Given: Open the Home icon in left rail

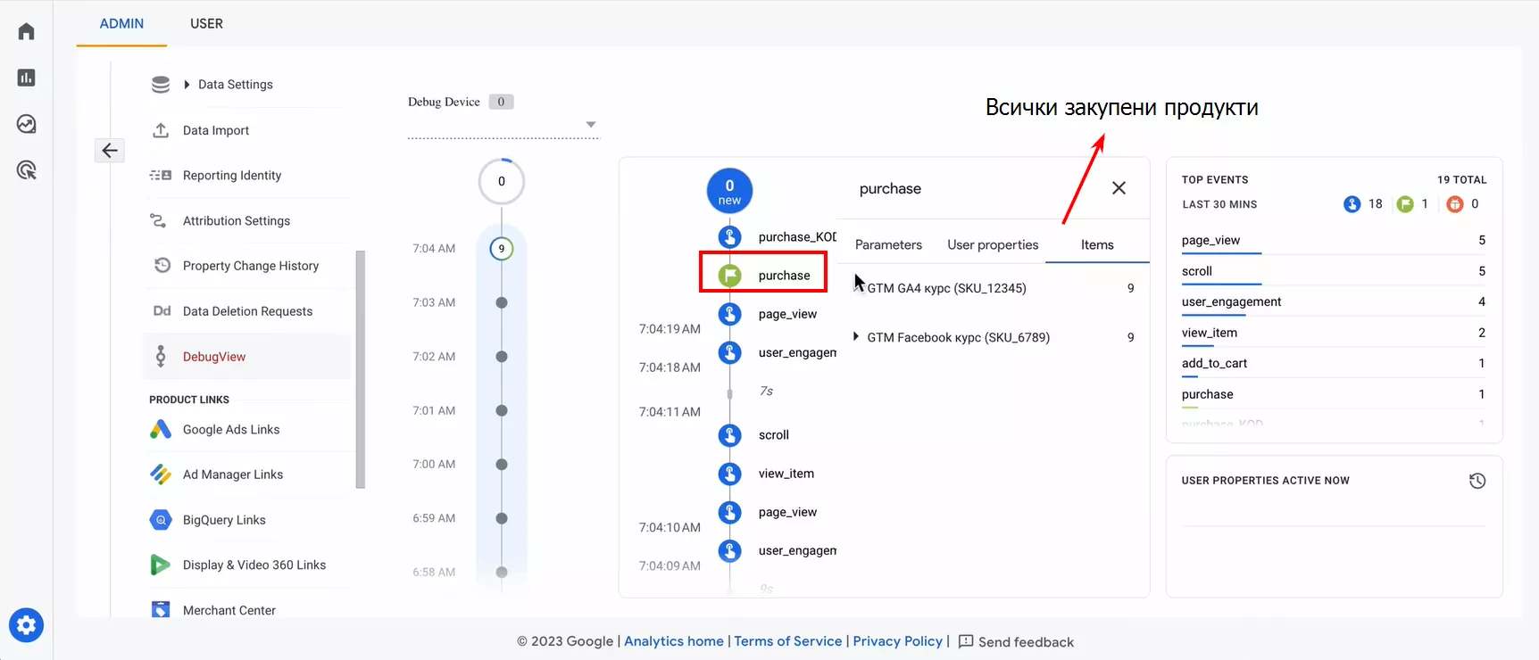Looking at the screenshot, I should pos(27,31).
